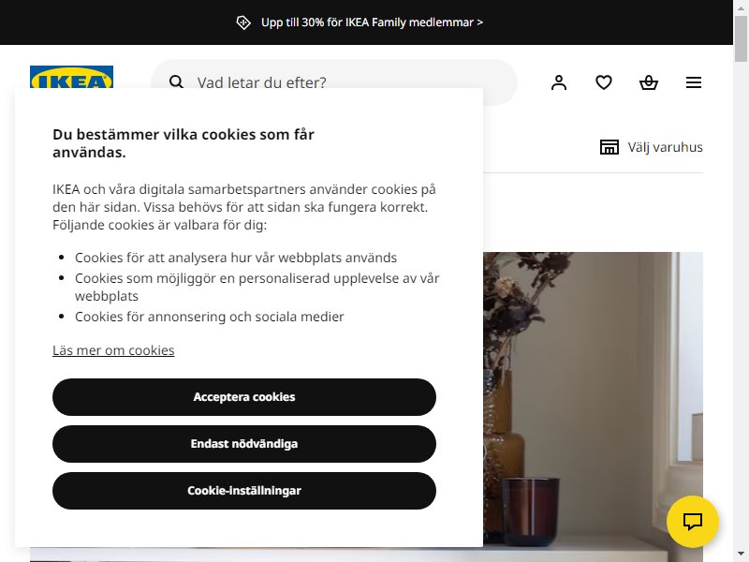Screen dimensions: 749x562
Task: Open the heart favorites list icon
Action: tap(603, 82)
